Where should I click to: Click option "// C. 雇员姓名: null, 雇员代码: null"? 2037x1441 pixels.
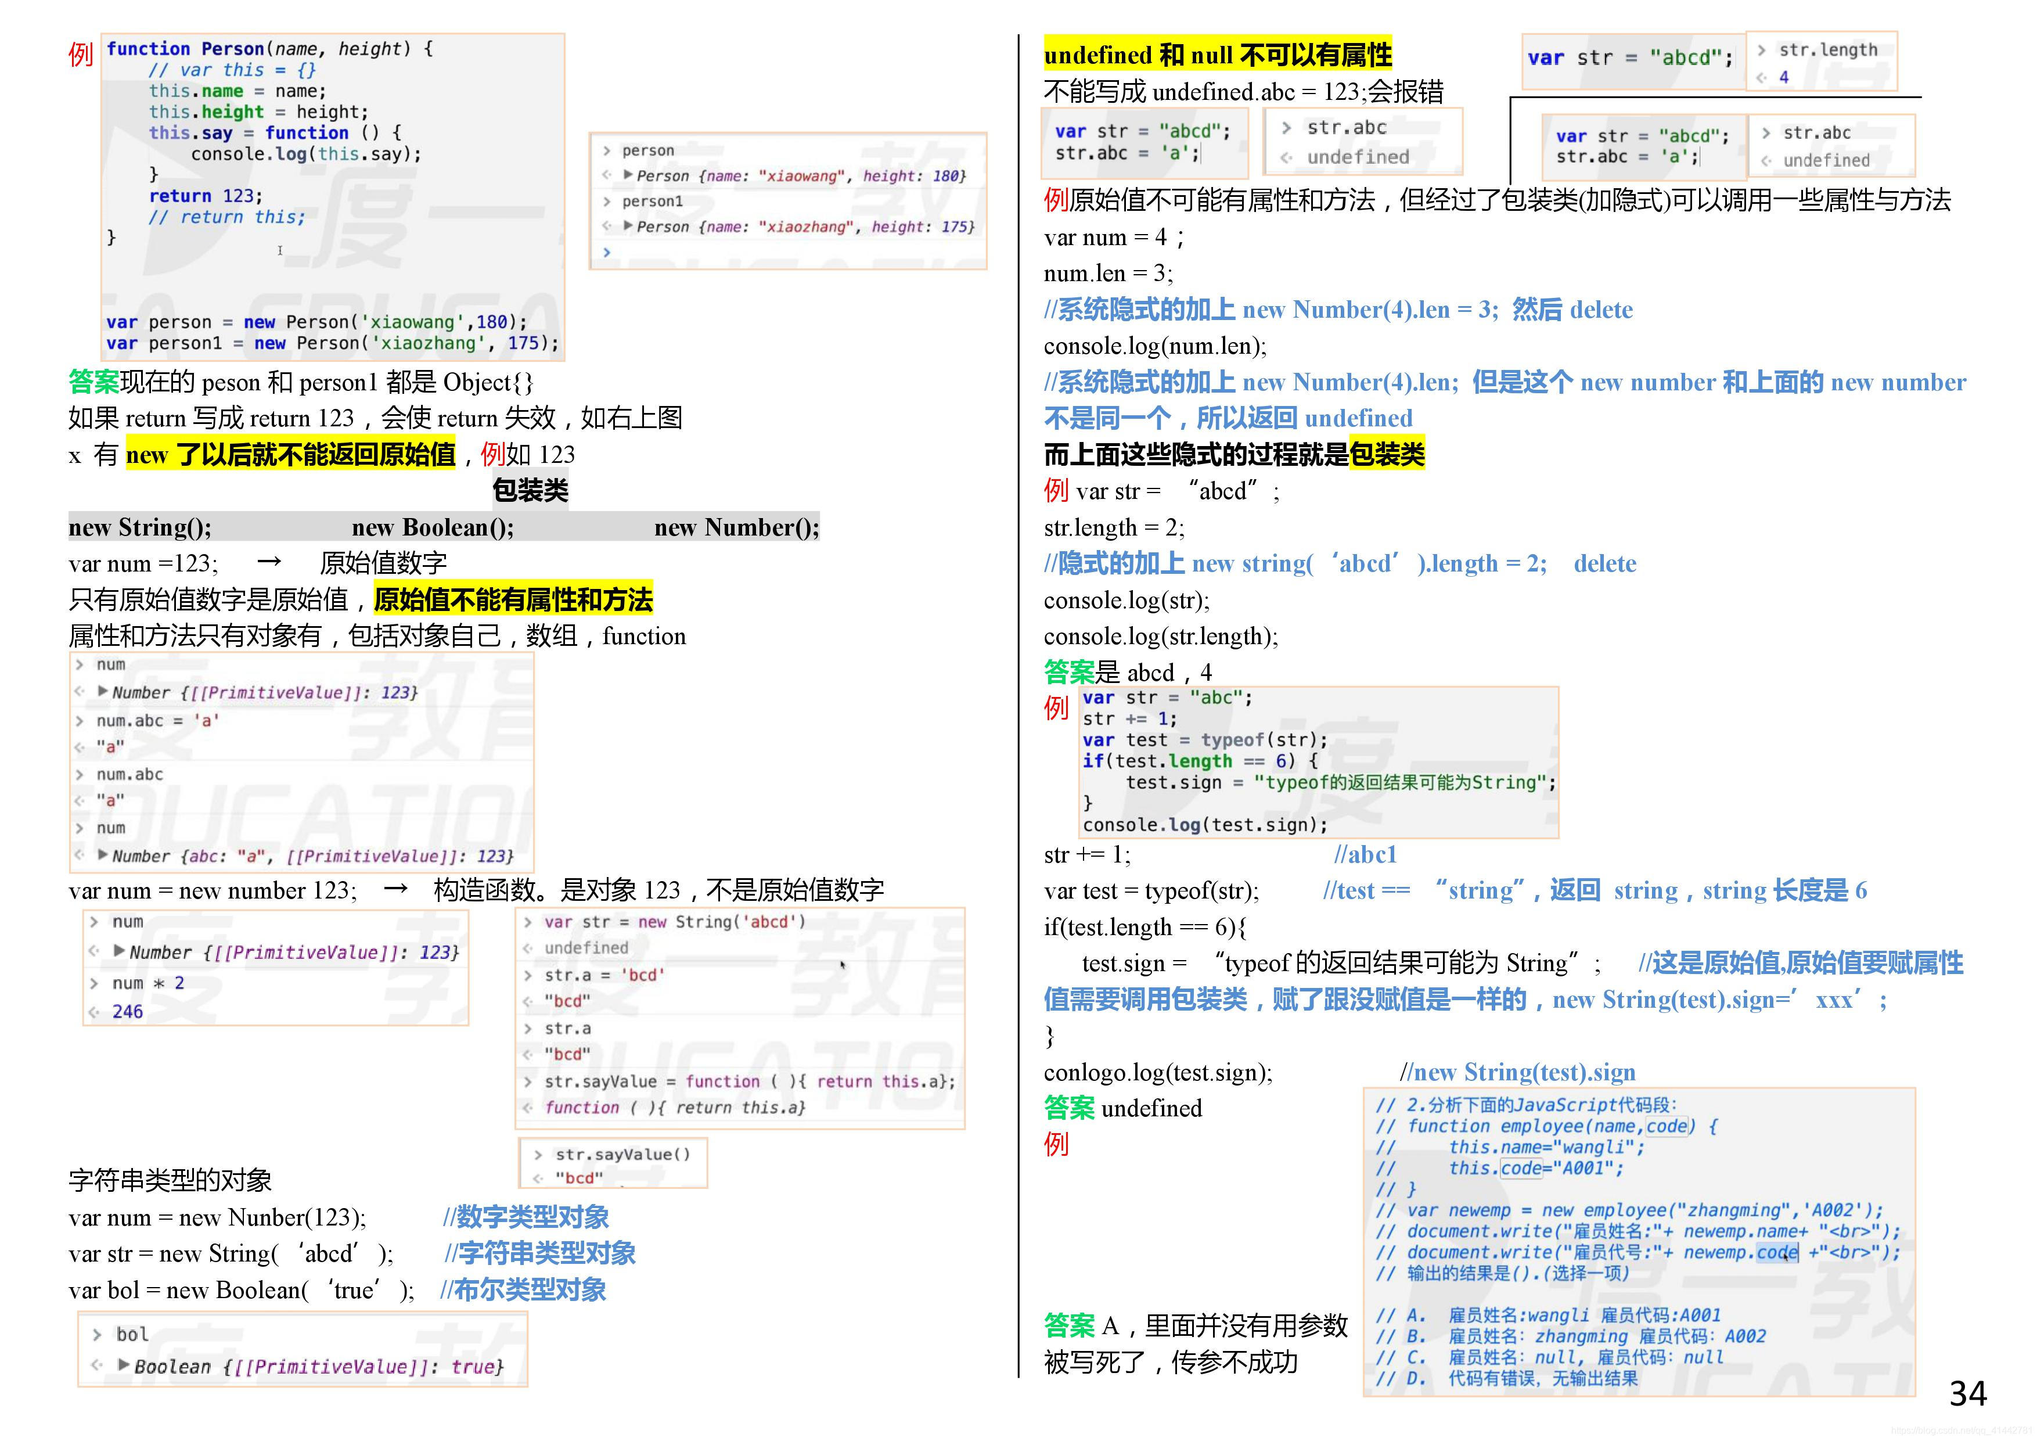click(x=1549, y=1357)
